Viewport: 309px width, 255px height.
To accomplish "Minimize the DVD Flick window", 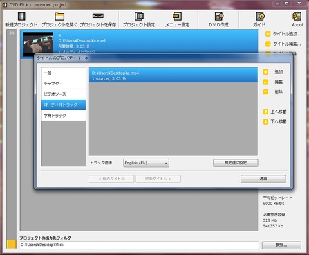I will [277, 4].
